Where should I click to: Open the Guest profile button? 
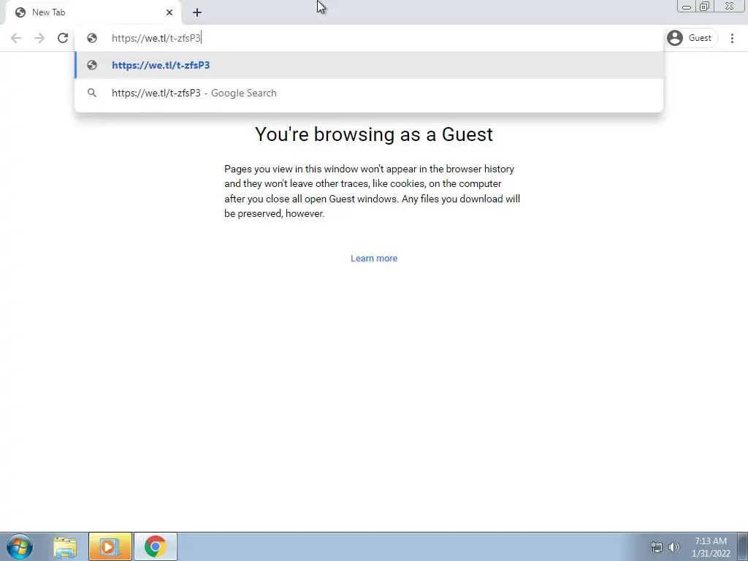click(691, 38)
